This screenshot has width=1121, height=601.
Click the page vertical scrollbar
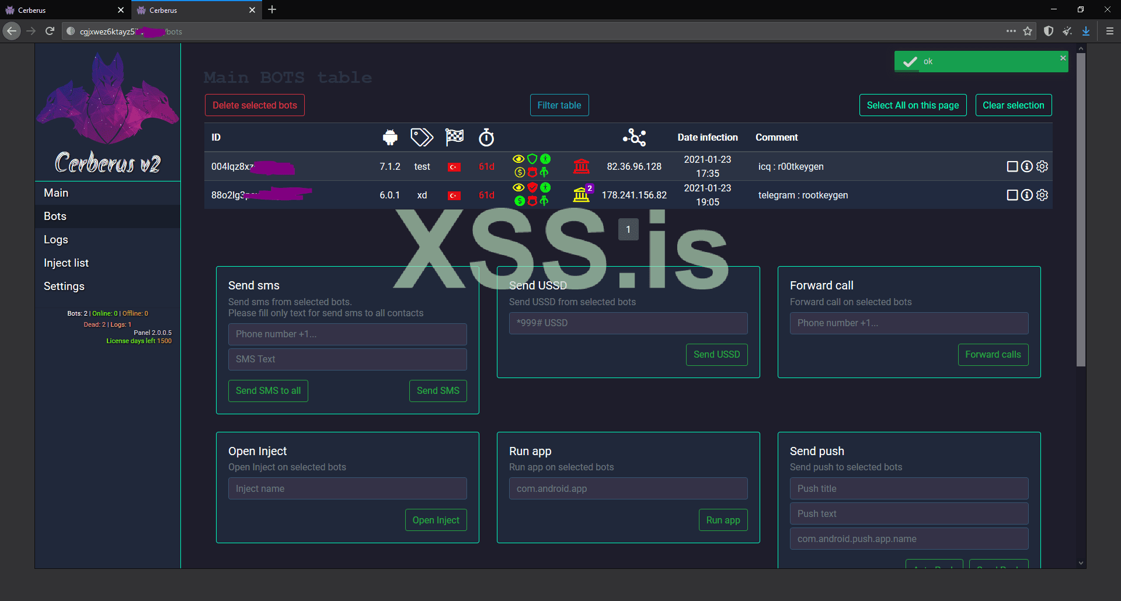coord(1081,210)
